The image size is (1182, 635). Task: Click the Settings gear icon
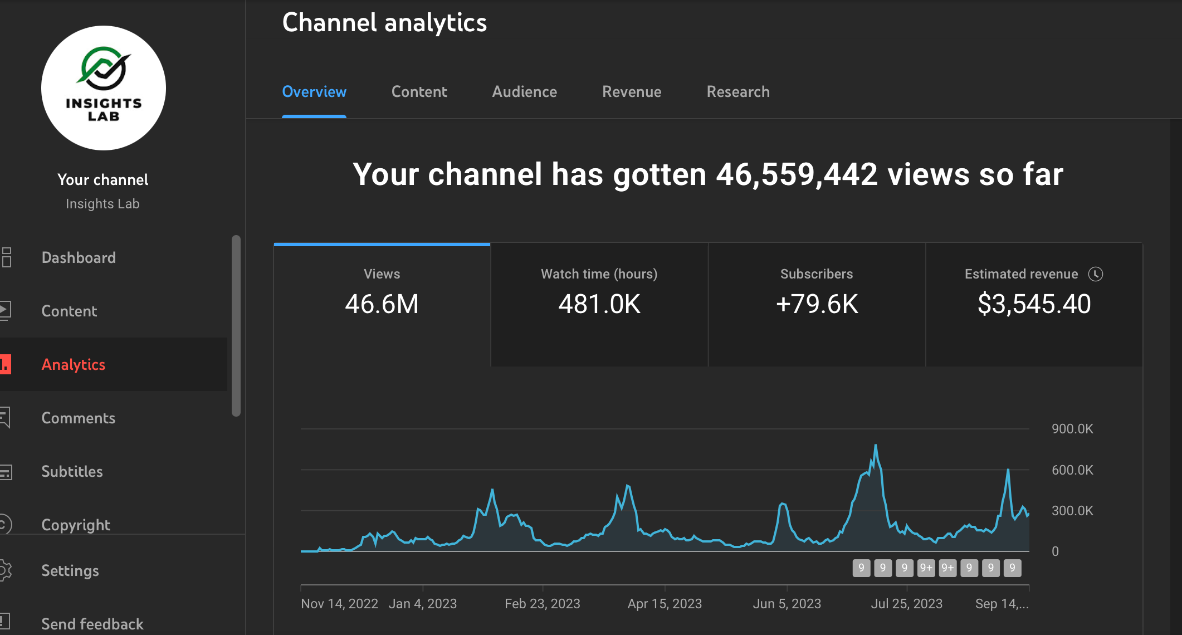pos(6,570)
